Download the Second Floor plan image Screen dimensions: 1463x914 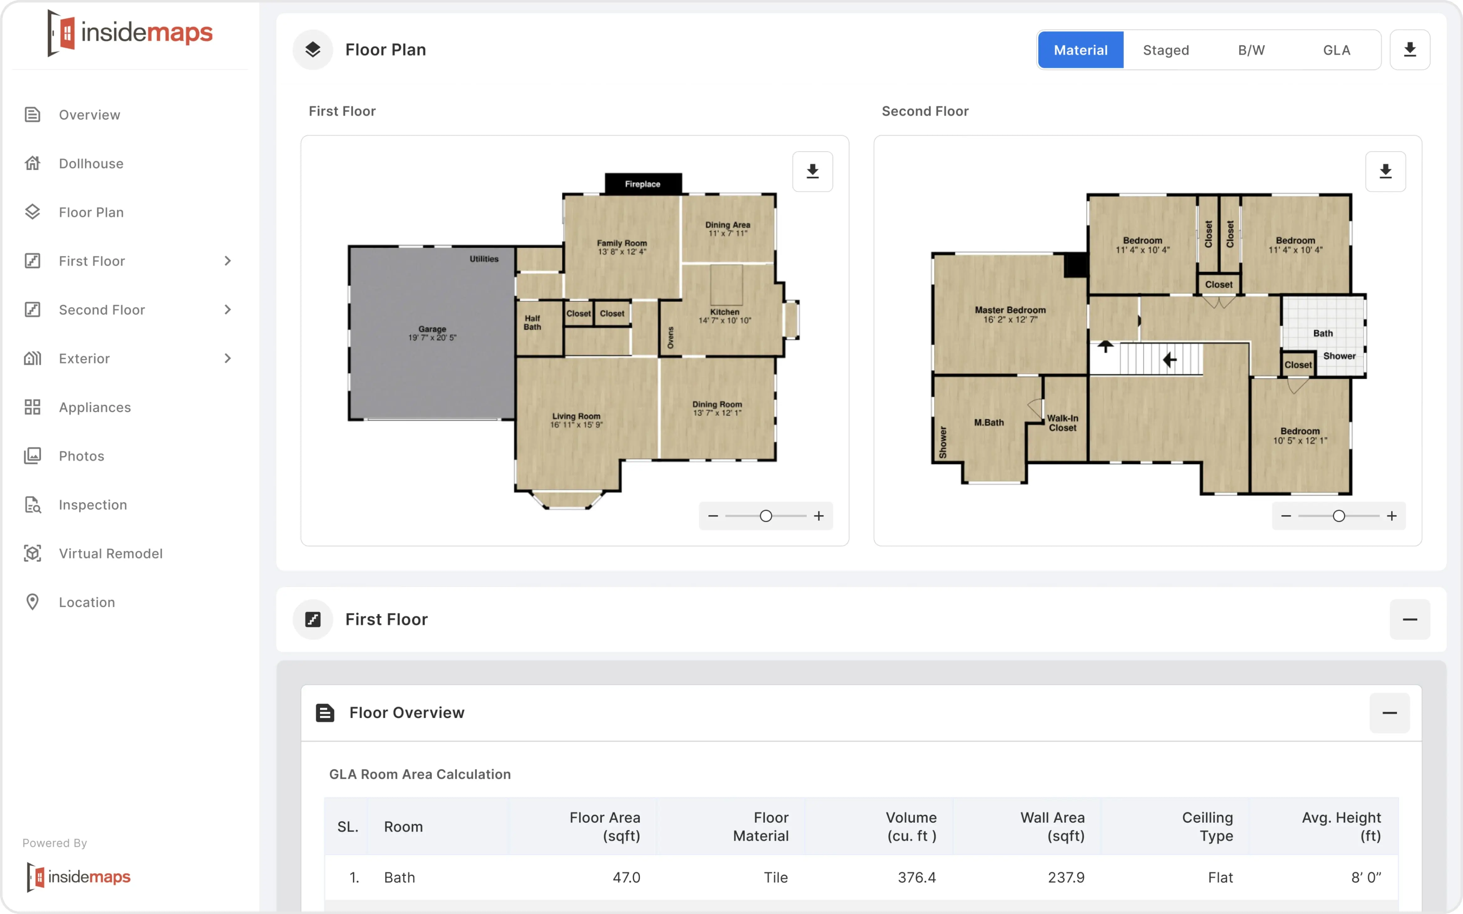coord(1385,172)
